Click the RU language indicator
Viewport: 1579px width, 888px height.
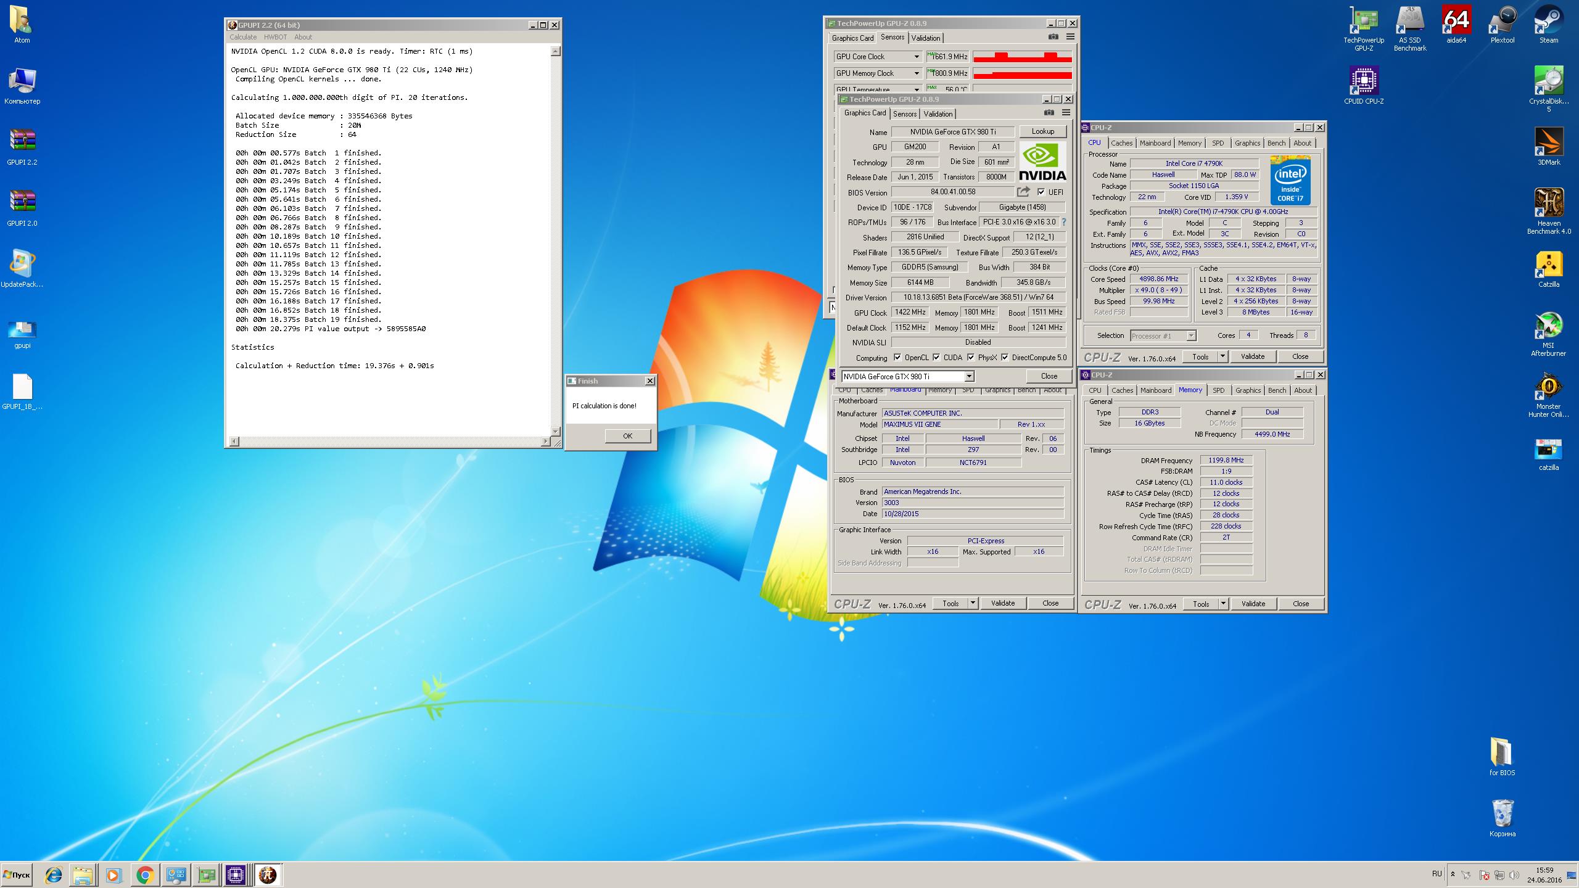tap(1437, 874)
